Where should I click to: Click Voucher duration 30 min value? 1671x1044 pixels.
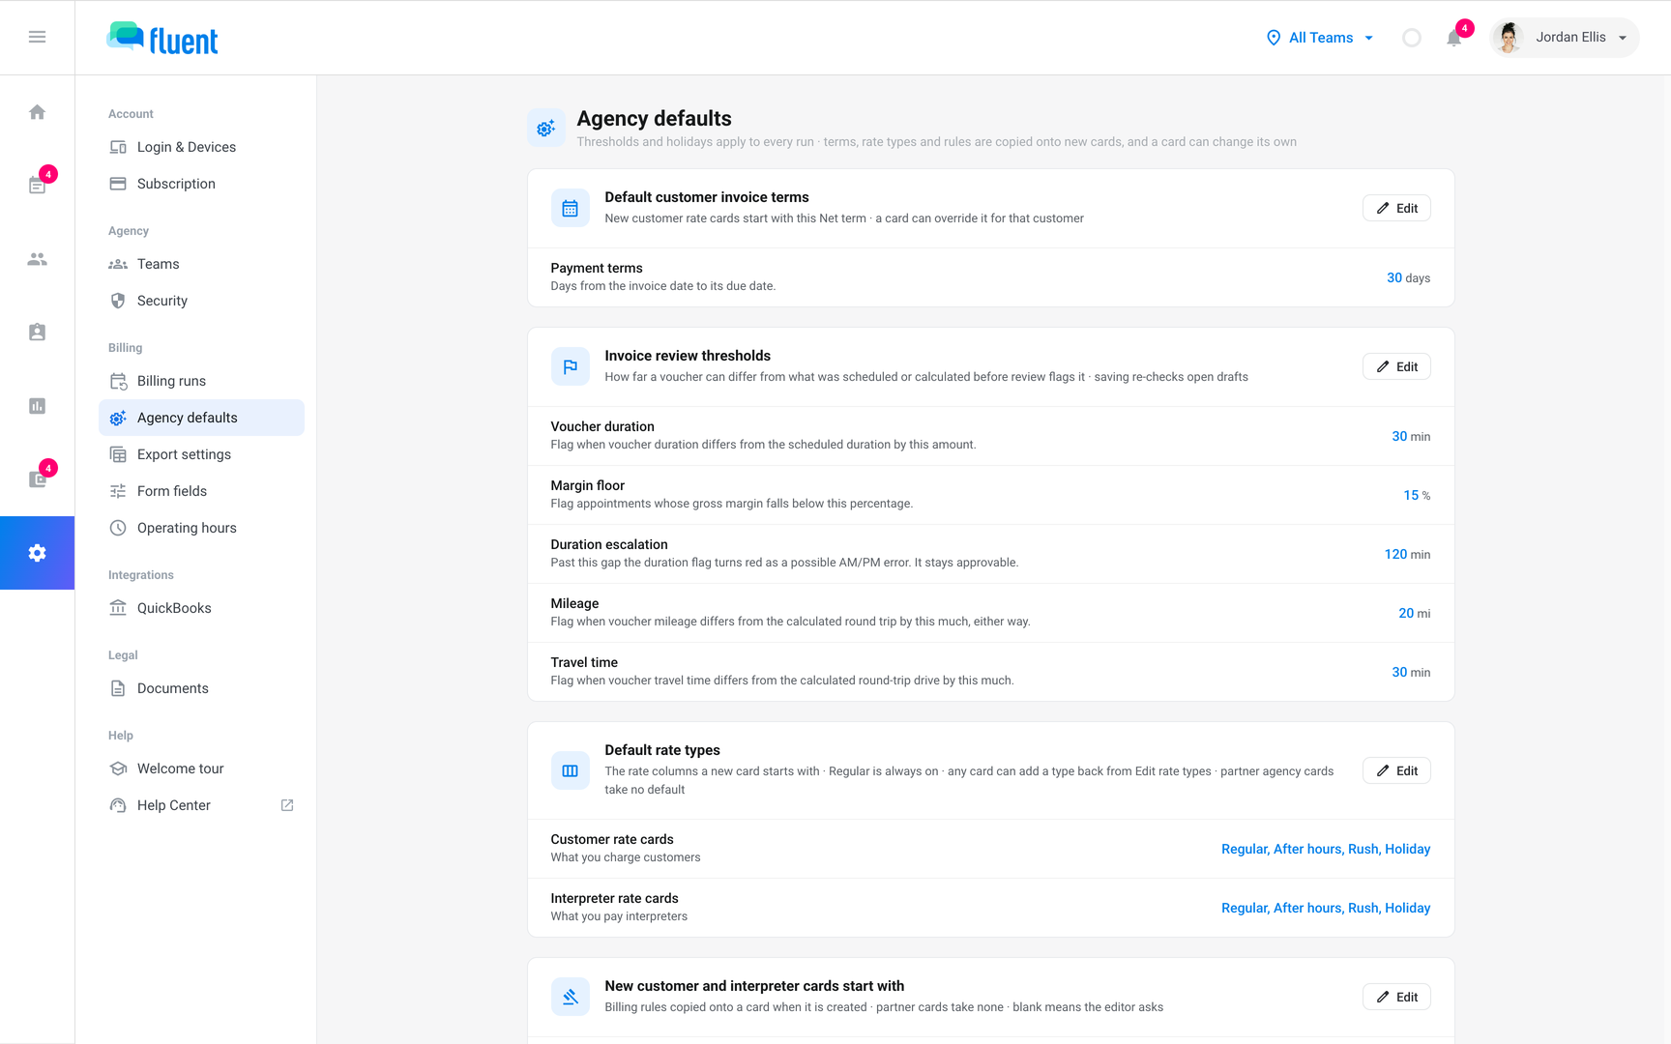1411,436
